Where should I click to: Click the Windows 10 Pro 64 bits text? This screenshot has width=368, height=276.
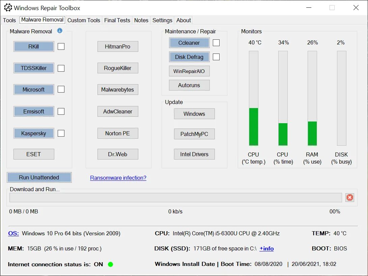(x=71, y=233)
